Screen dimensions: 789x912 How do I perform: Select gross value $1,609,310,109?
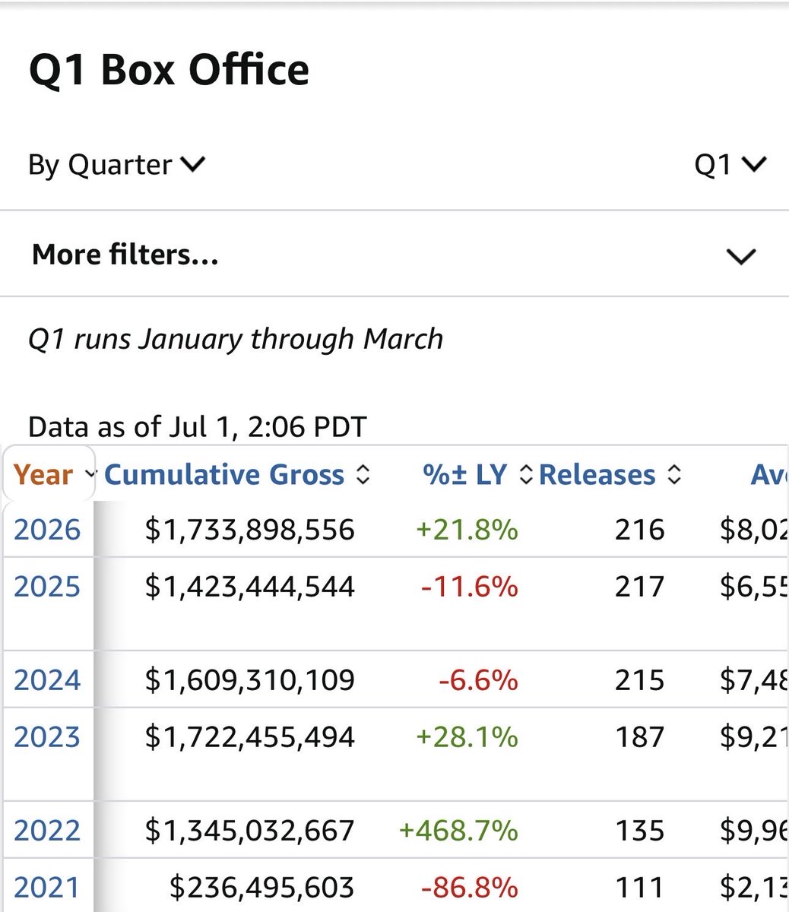pos(249,679)
